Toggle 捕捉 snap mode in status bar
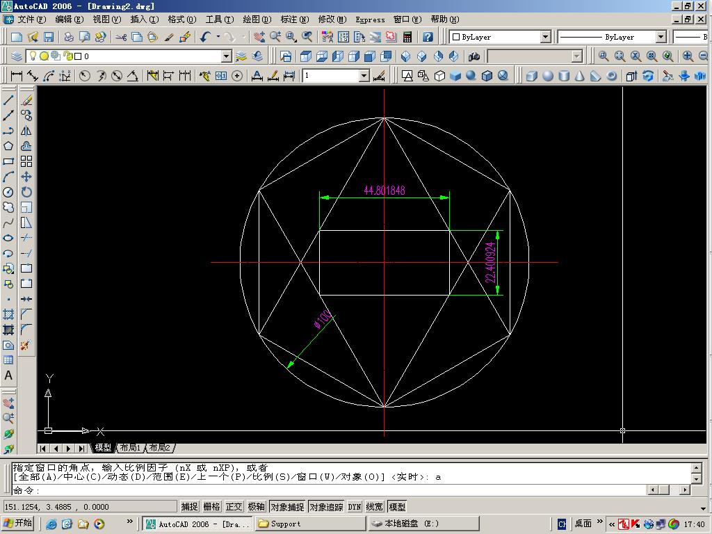Screen dimensions: 712x534 click(x=190, y=507)
